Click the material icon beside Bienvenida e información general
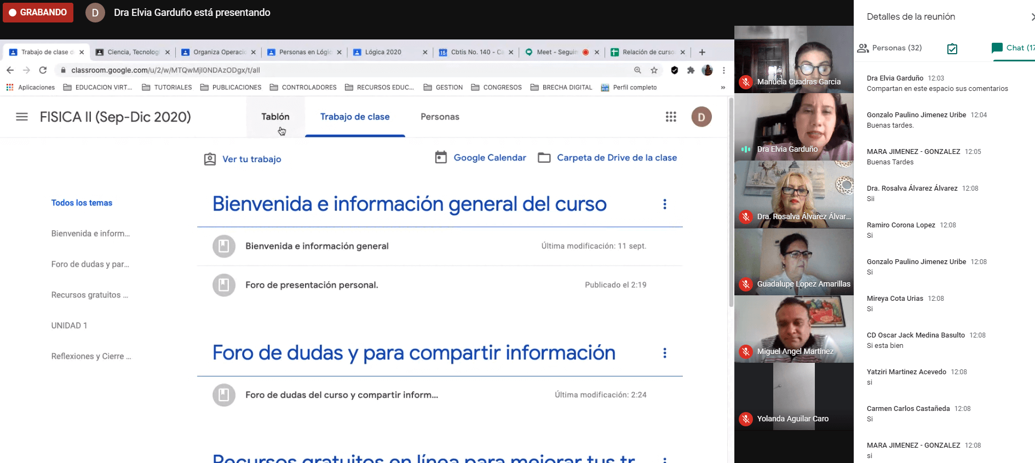 pyautogui.click(x=224, y=246)
